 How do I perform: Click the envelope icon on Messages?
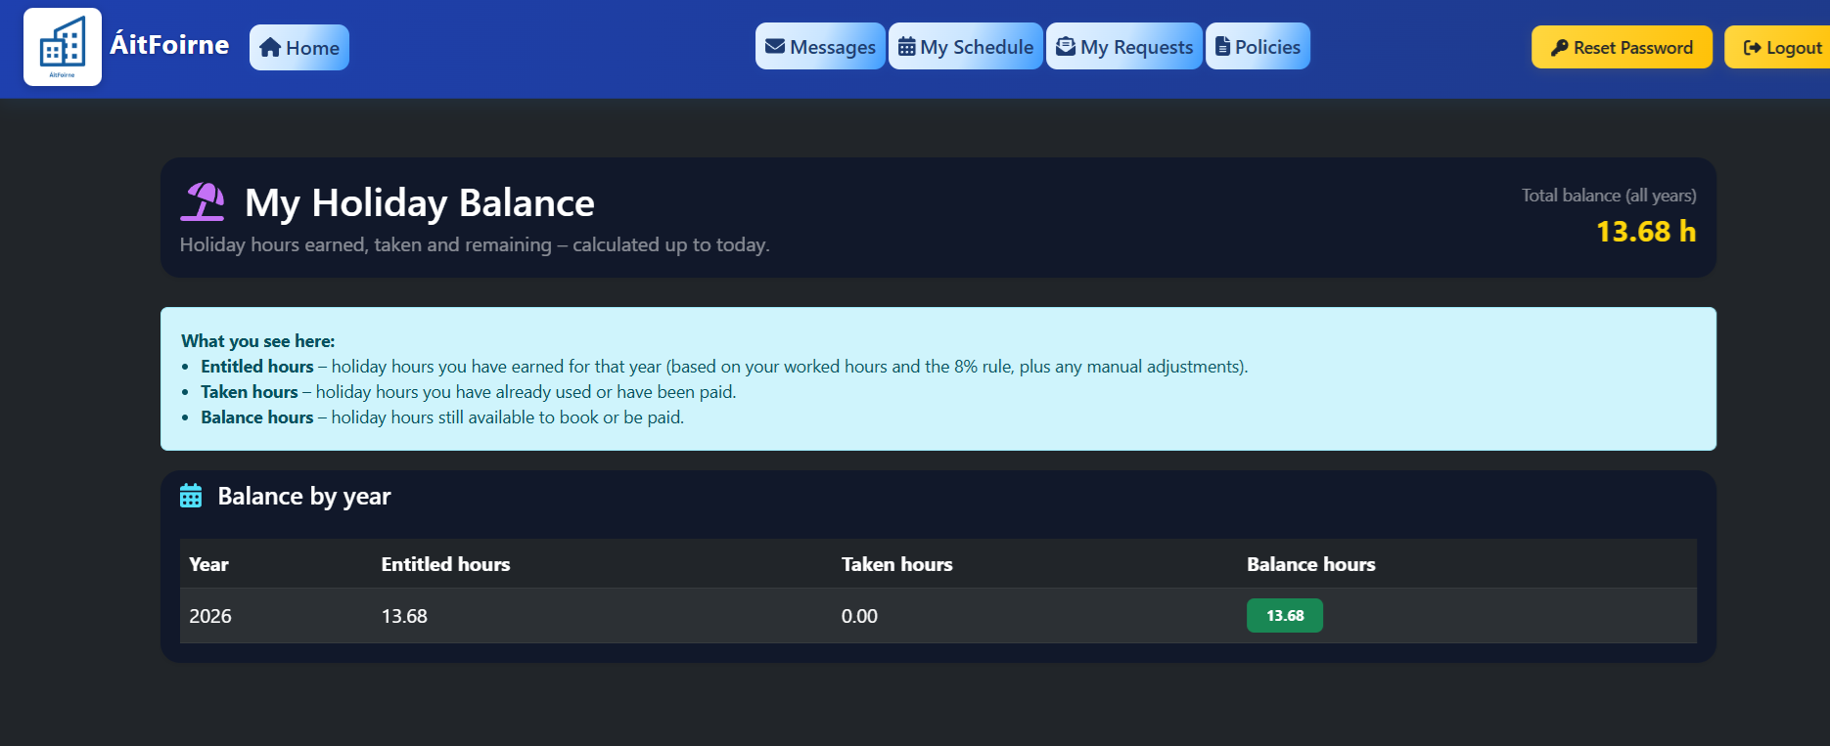775,47
